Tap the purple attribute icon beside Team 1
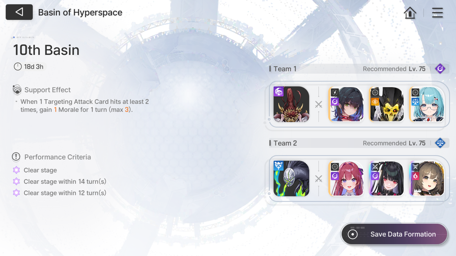Viewport: 456px width, 256px height. 440,69
